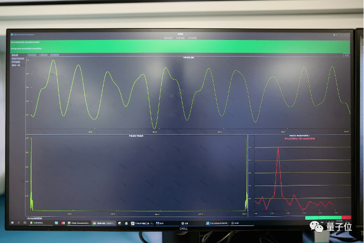Select the third item in left sidebar list
This screenshot has width=364, height=243.
pos(16,62)
